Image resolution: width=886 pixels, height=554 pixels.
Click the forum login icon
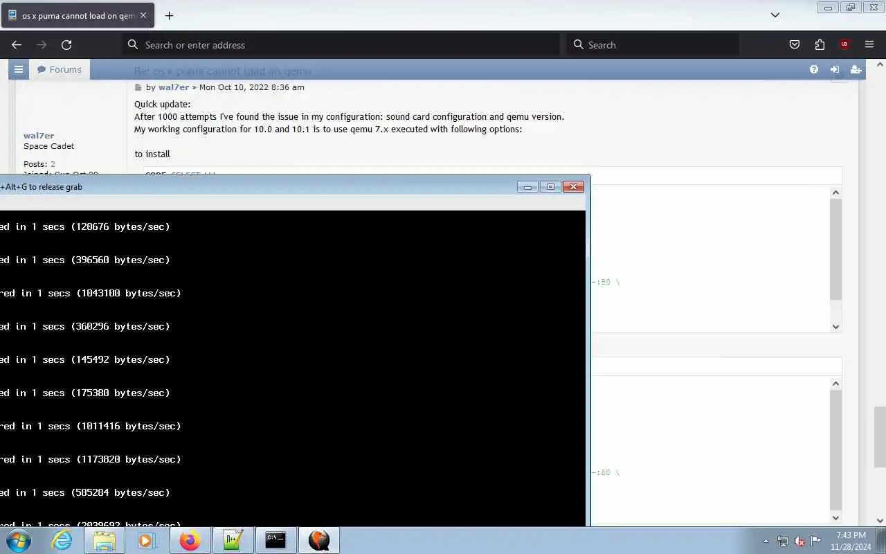pyautogui.click(x=835, y=69)
